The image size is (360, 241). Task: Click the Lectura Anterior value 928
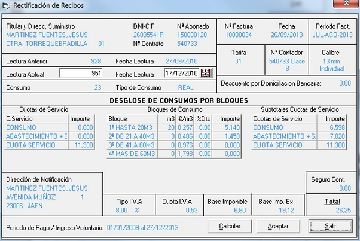tap(96, 61)
